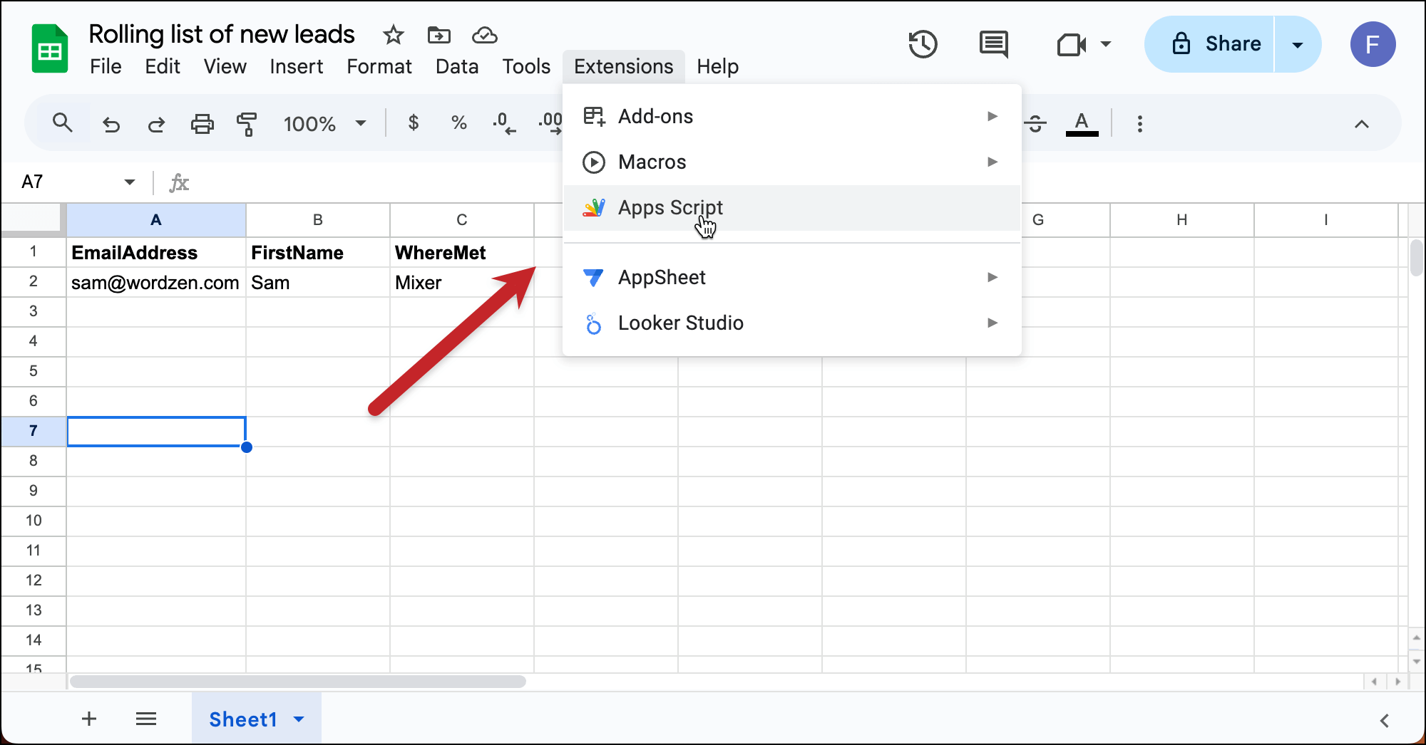Search the menus magnifier icon
Viewport: 1426px width, 745px height.
(63, 123)
